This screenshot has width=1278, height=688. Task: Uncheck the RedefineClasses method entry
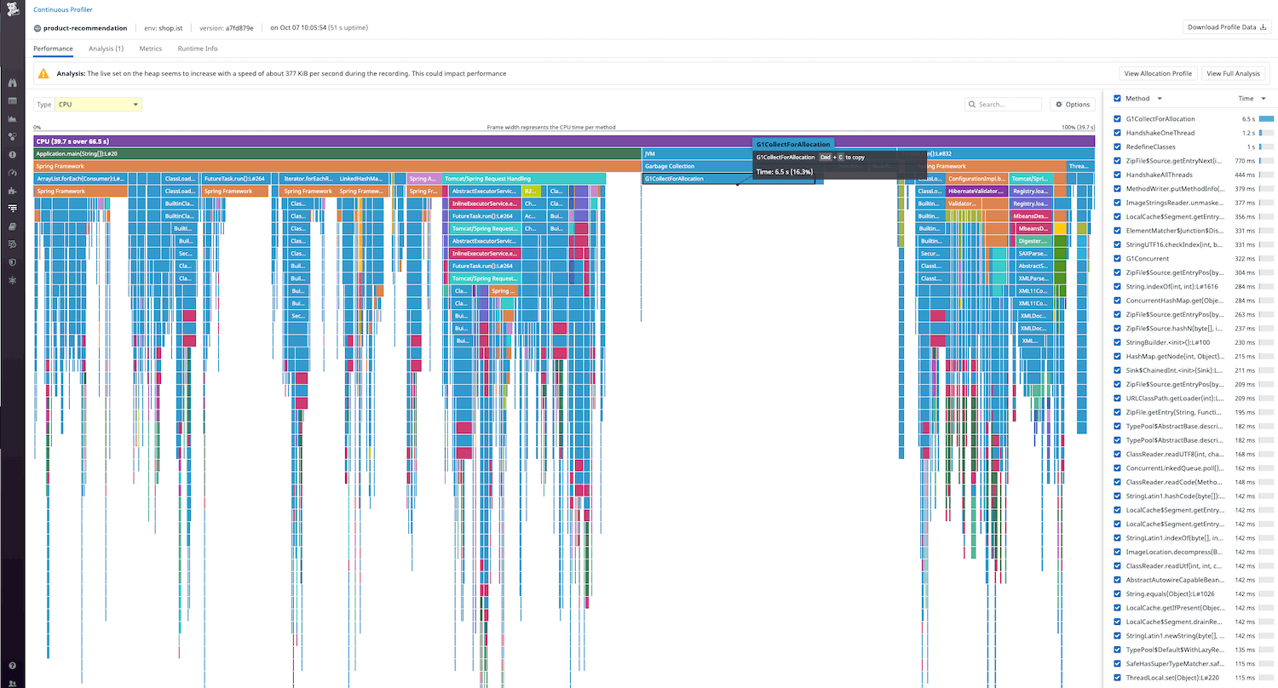point(1117,146)
